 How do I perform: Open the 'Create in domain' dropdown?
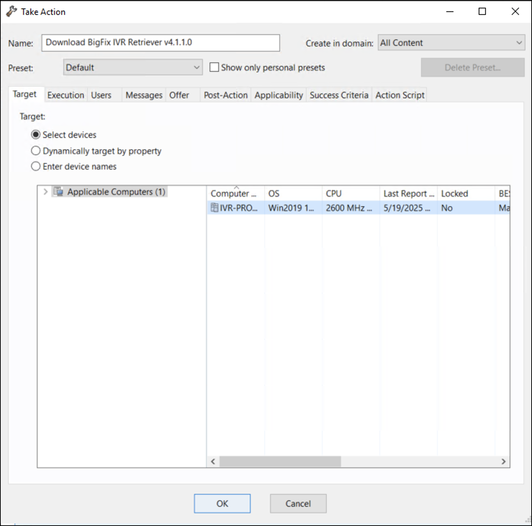451,43
